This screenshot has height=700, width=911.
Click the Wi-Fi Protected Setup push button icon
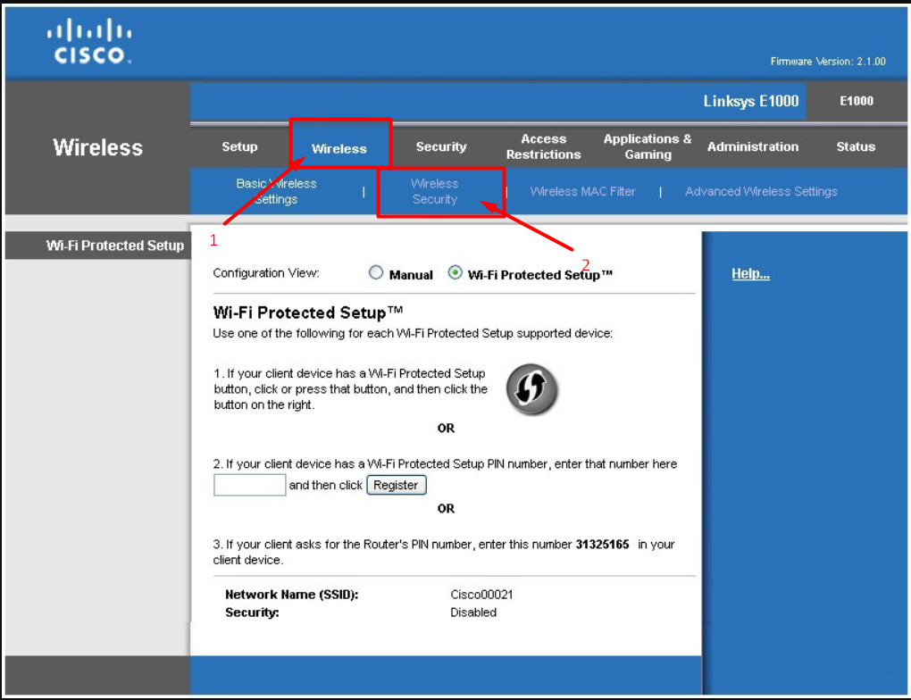click(532, 390)
